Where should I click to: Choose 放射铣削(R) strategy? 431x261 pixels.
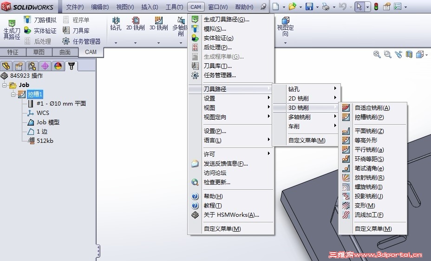click(372, 178)
